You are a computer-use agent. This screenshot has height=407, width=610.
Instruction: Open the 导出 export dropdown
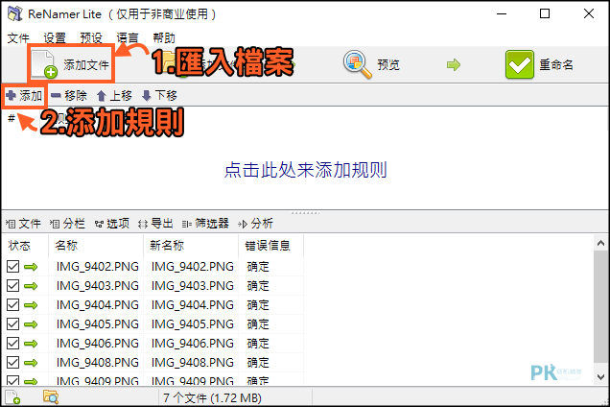(x=155, y=223)
